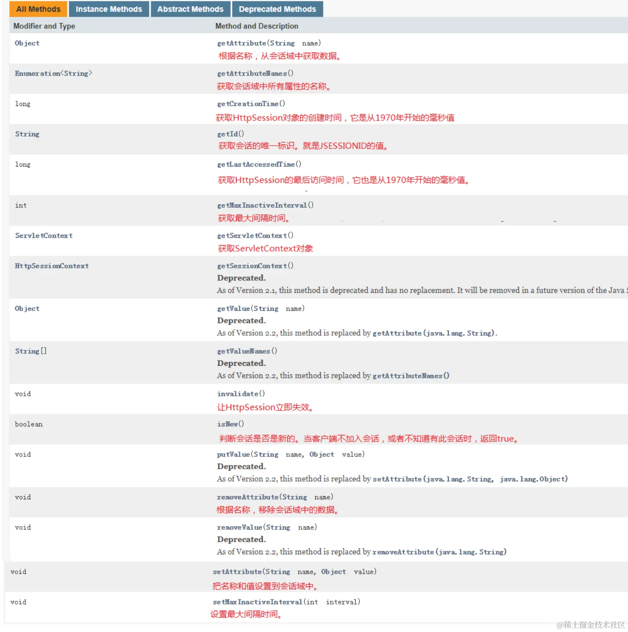The image size is (628, 632).
Task: Select the All Methods tab
Action: (x=38, y=9)
